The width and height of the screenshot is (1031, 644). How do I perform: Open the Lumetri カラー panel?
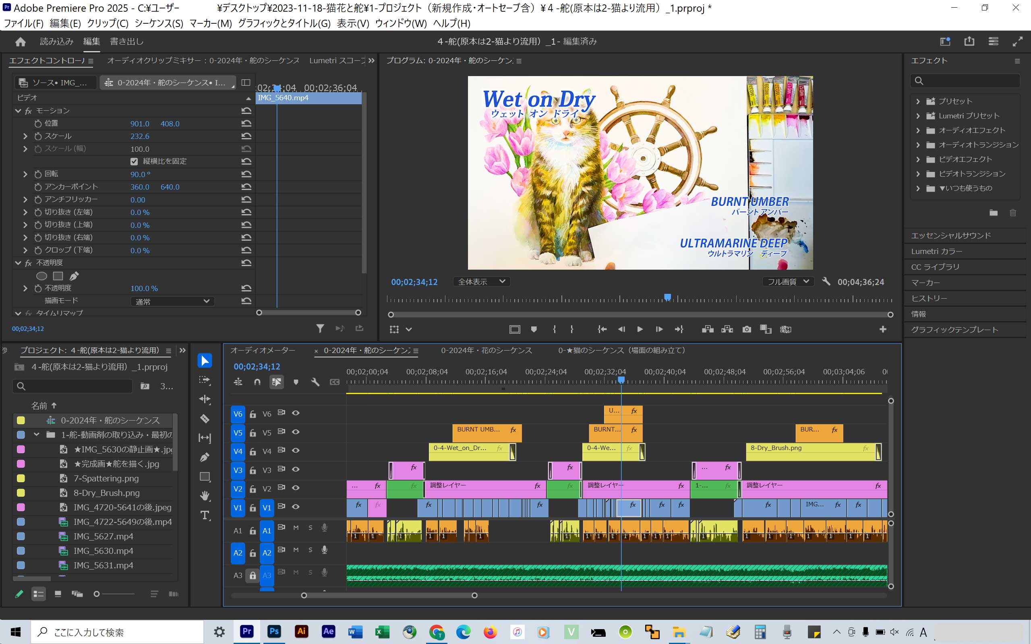(936, 251)
